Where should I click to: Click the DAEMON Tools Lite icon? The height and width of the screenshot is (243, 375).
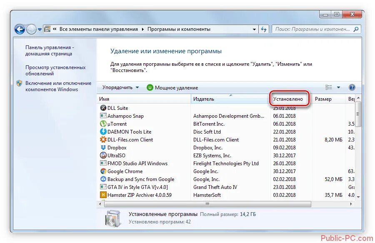point(103,131)
